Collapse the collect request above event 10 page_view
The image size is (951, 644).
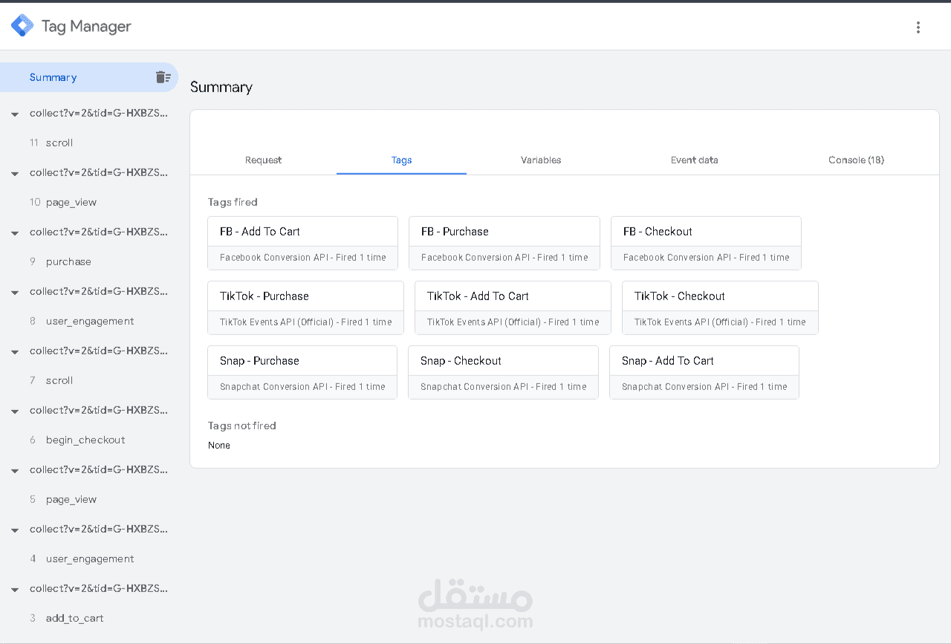pos(15,174)
